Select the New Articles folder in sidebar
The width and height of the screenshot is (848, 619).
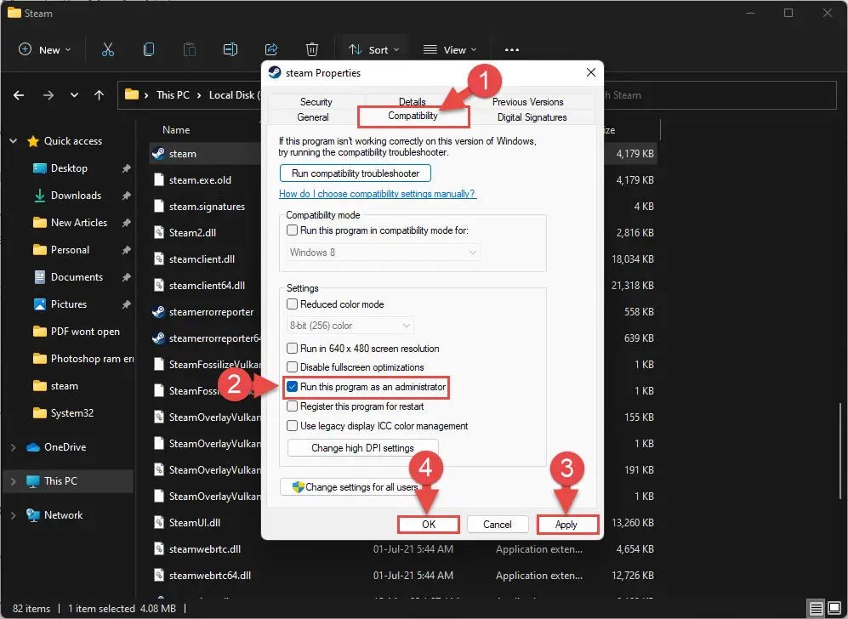[x=79, y=223]
